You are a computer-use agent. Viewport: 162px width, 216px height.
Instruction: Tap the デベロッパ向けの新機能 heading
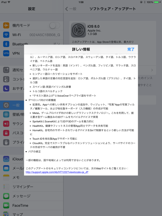pos(42,100)
